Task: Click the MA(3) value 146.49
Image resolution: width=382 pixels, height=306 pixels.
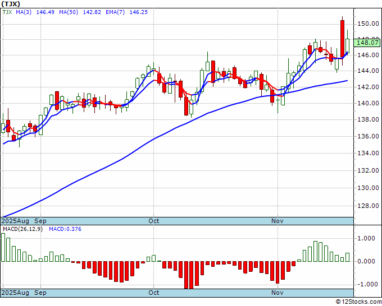Action: click(x=45, y=12)
